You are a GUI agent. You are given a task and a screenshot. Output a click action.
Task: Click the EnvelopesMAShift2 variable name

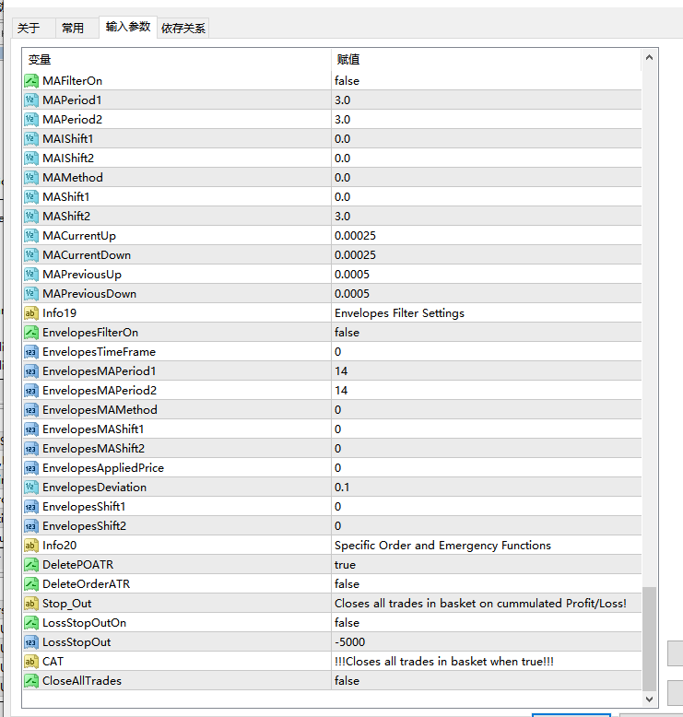[x=93, y=449]
